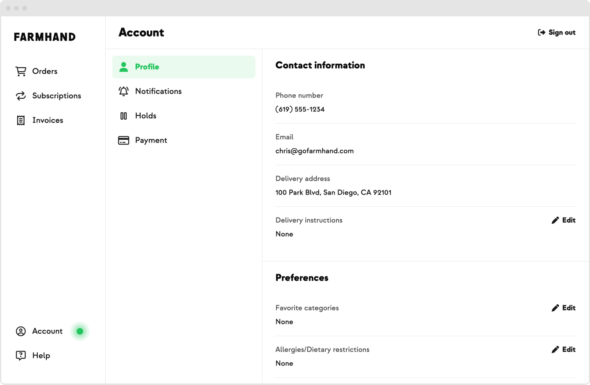Click None under Favorite categories
590x385 pixels.
[x=284, y=322]
